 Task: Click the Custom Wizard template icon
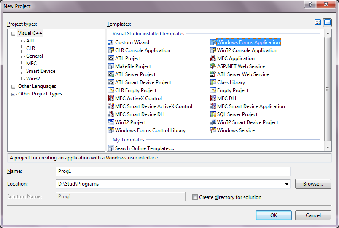[x=111, y=42]
